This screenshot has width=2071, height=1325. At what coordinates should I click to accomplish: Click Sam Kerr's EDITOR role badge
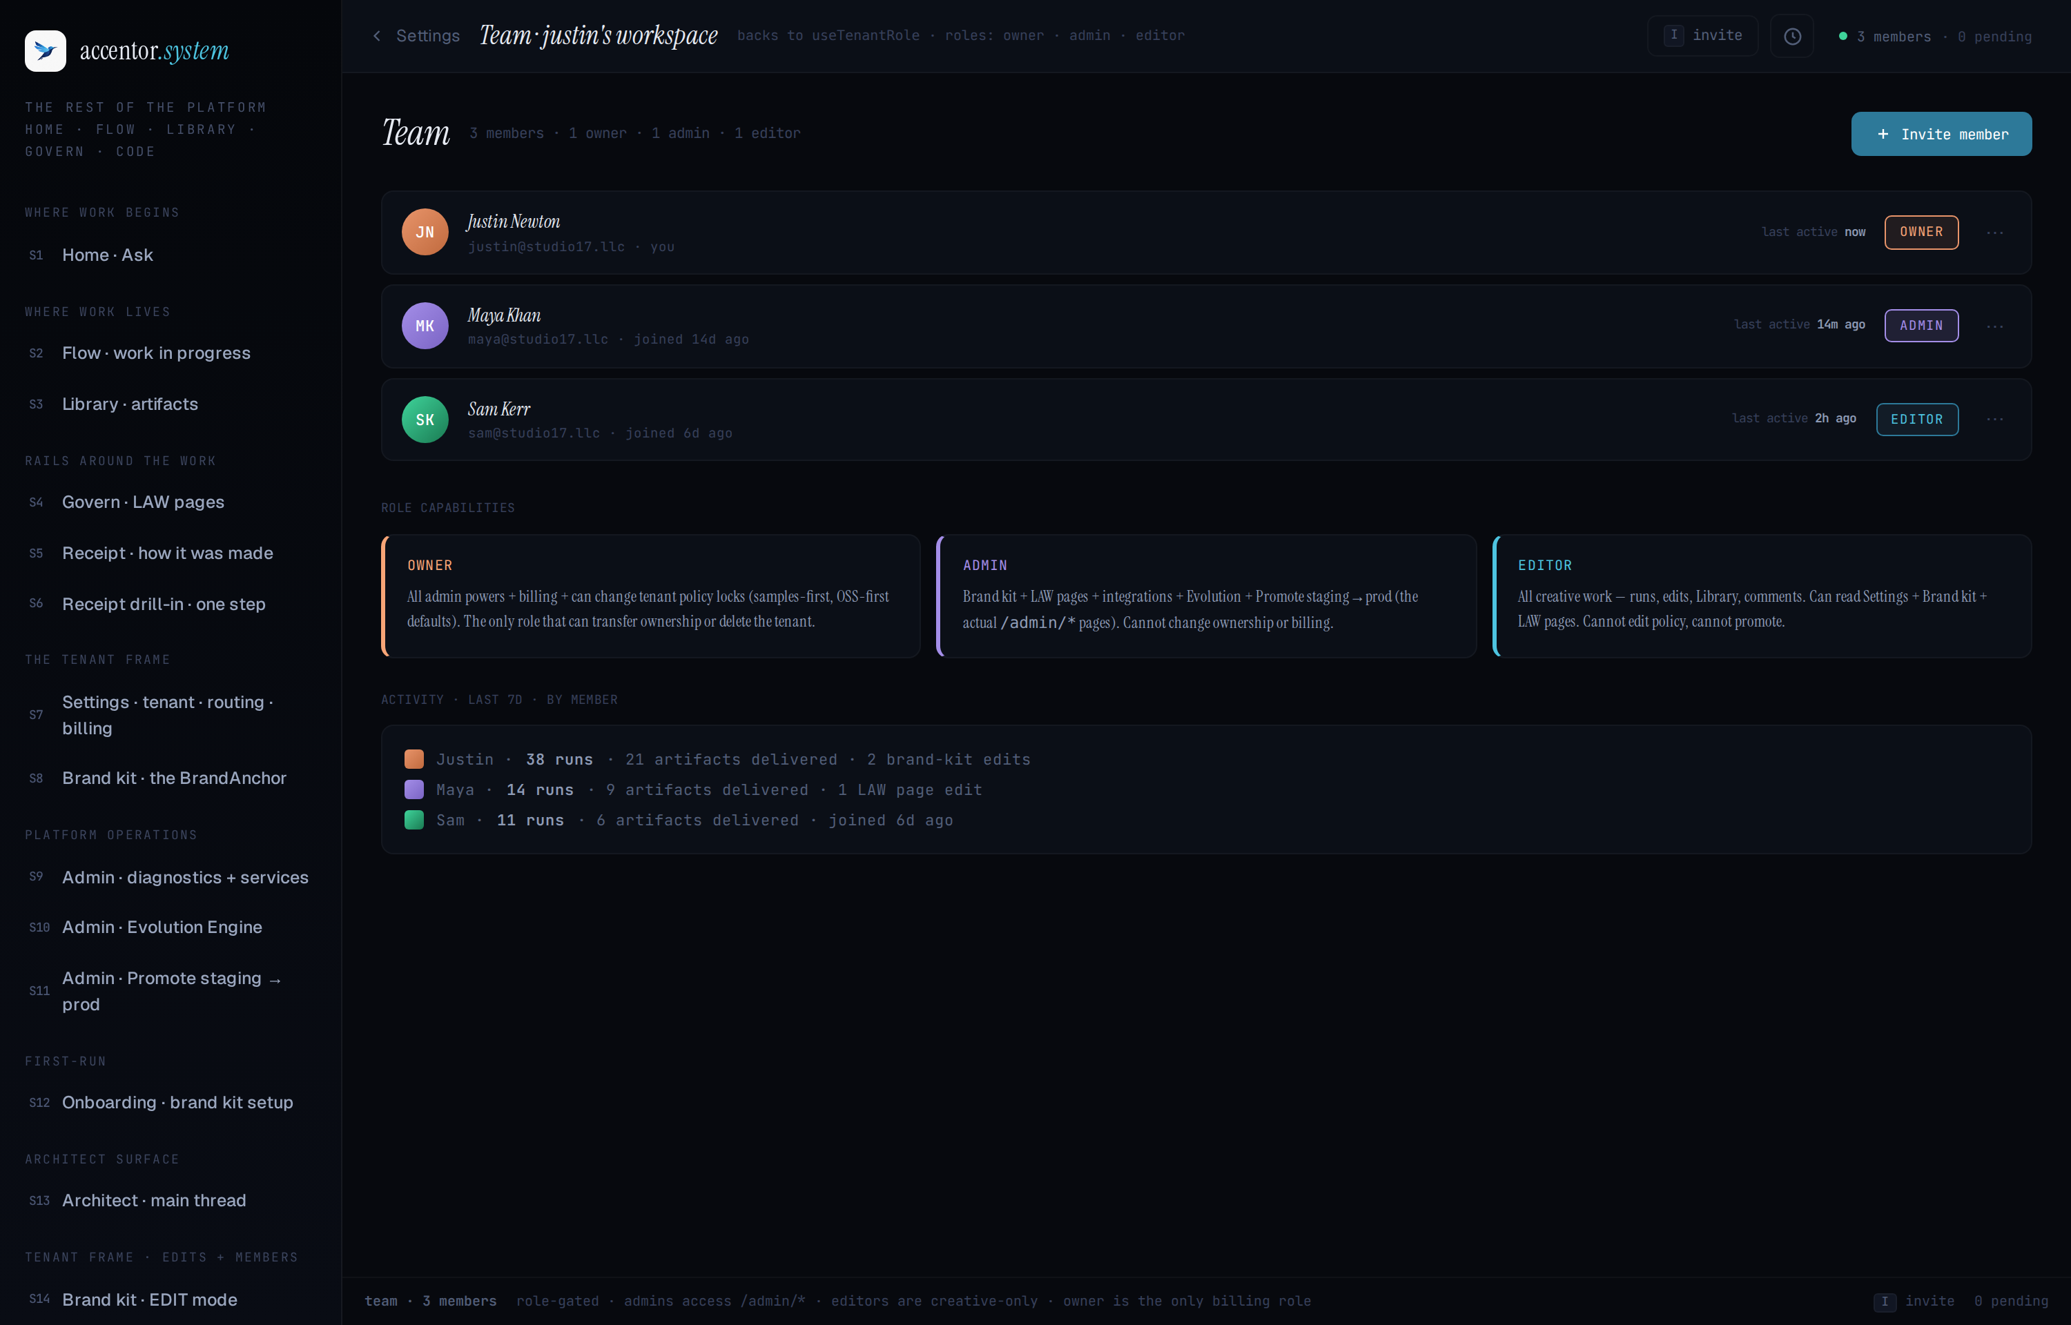pos(1917,419)
